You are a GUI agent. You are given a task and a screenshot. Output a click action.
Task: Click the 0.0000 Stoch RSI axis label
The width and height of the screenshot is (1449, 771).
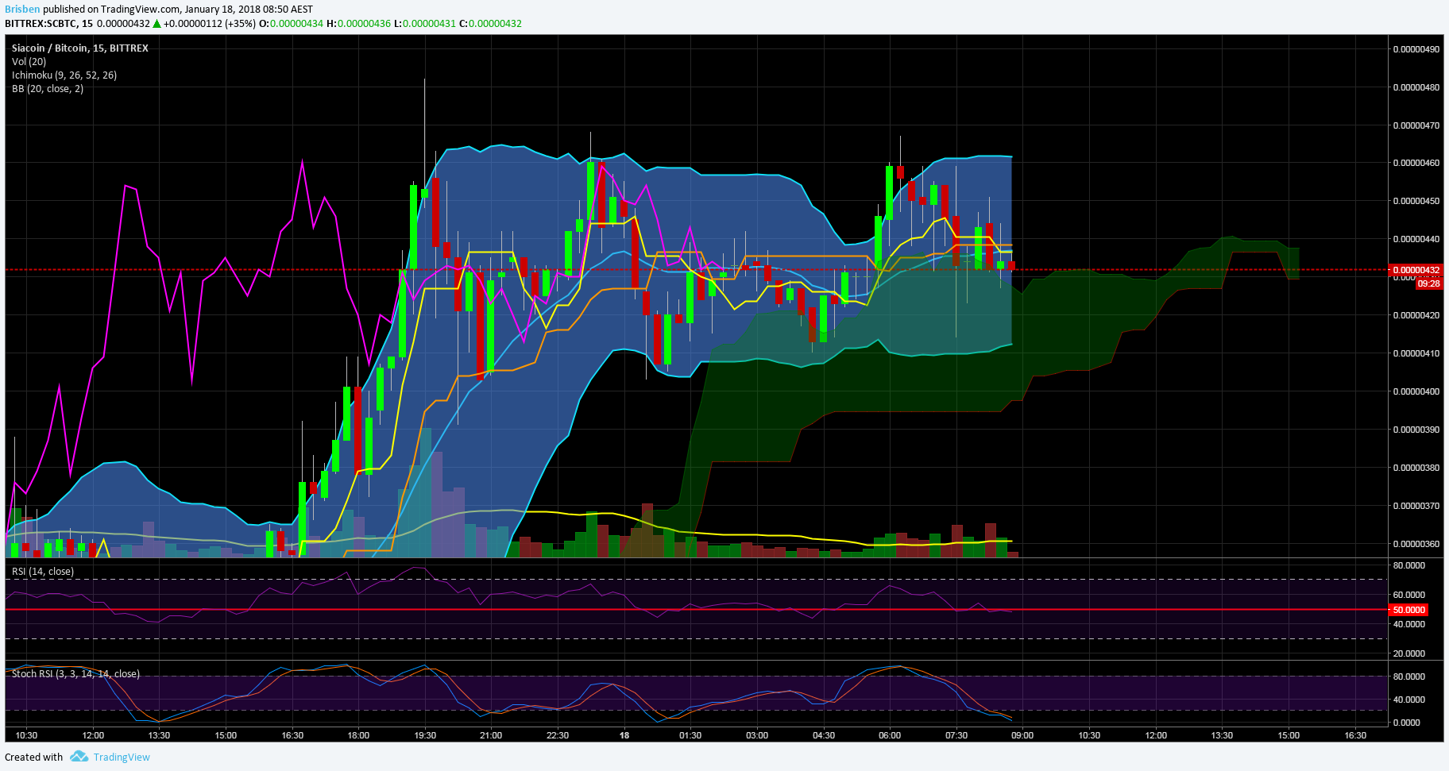point(1407,723)
